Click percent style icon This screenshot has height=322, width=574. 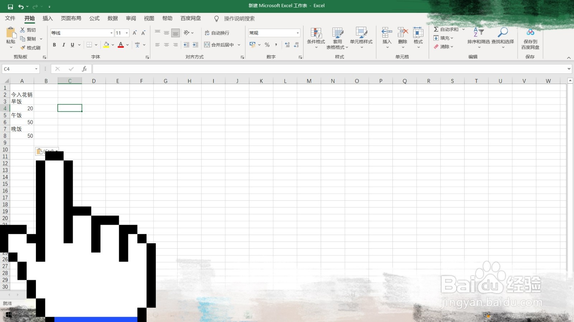click(x=267, y=45)
